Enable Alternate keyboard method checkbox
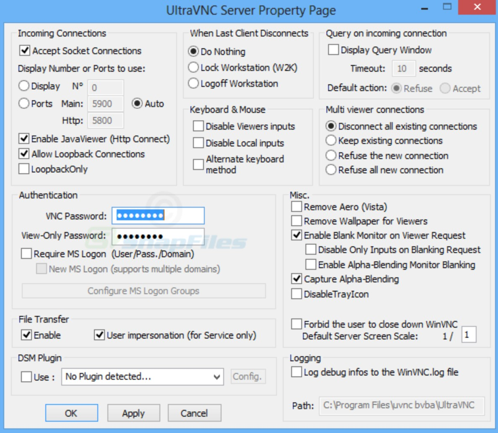This screenshot has height=433, width=498. coord(198,164)
